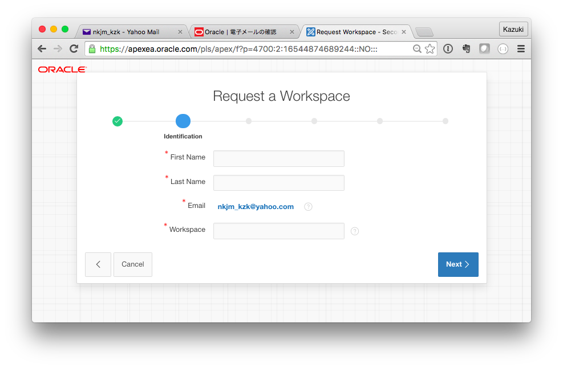
Task: Open the Chrome hamburger menu
Action: pos(521,49)
